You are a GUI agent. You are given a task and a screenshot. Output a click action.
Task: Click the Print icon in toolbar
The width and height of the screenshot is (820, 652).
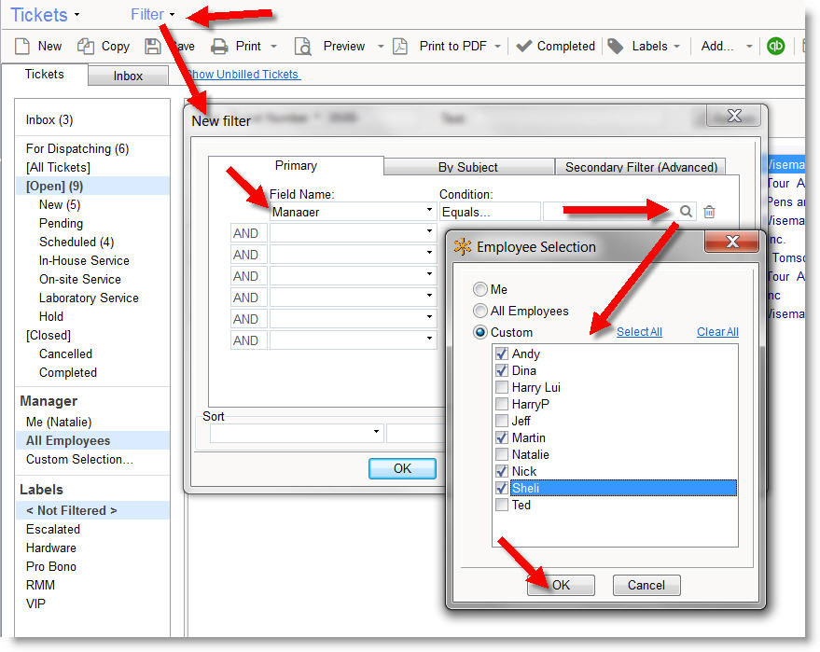point(219,46)
